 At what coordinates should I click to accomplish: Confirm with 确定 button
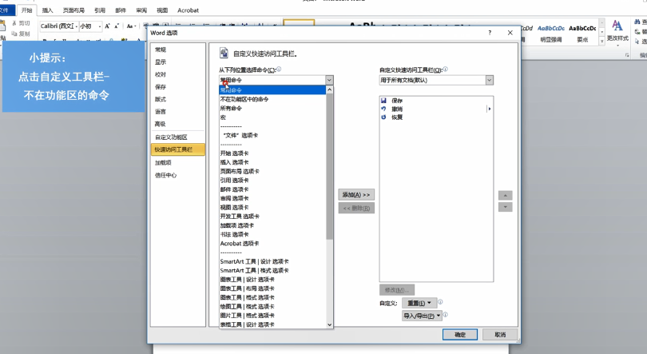pyautogui.click(x=459, y=335)
